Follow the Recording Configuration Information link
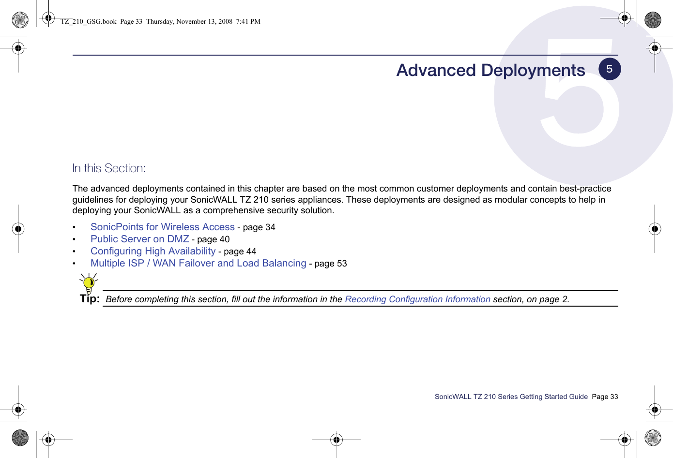This screenshot has width=673, height=458. pos(418,299)
